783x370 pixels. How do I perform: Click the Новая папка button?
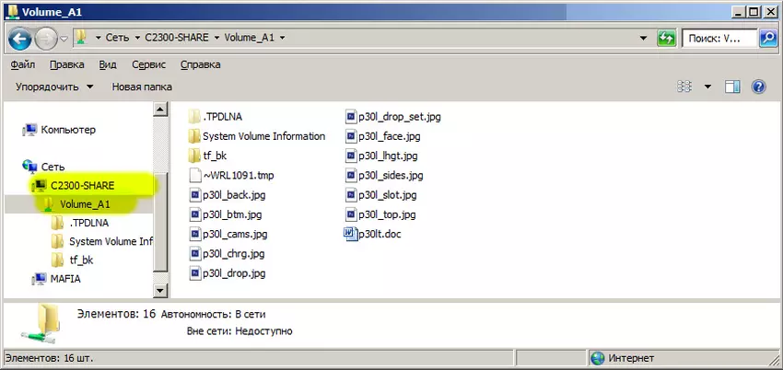pyautogui.click(x=143, y=87)
